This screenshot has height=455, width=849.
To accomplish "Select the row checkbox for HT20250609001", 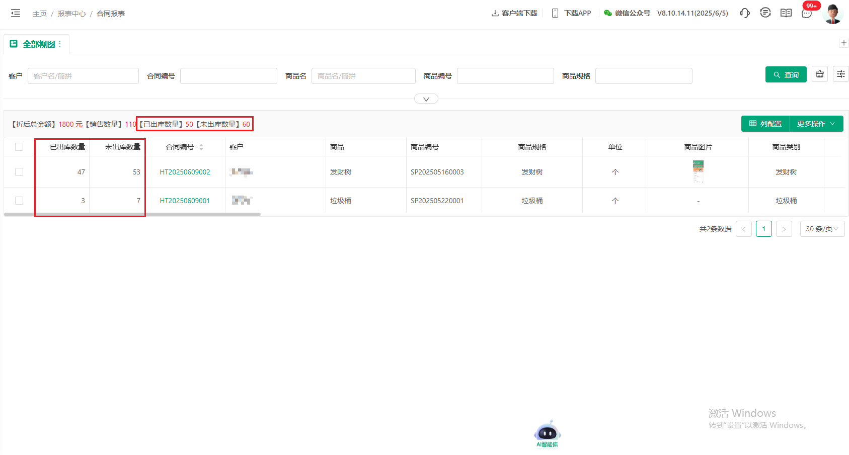I will pos(19,201).
